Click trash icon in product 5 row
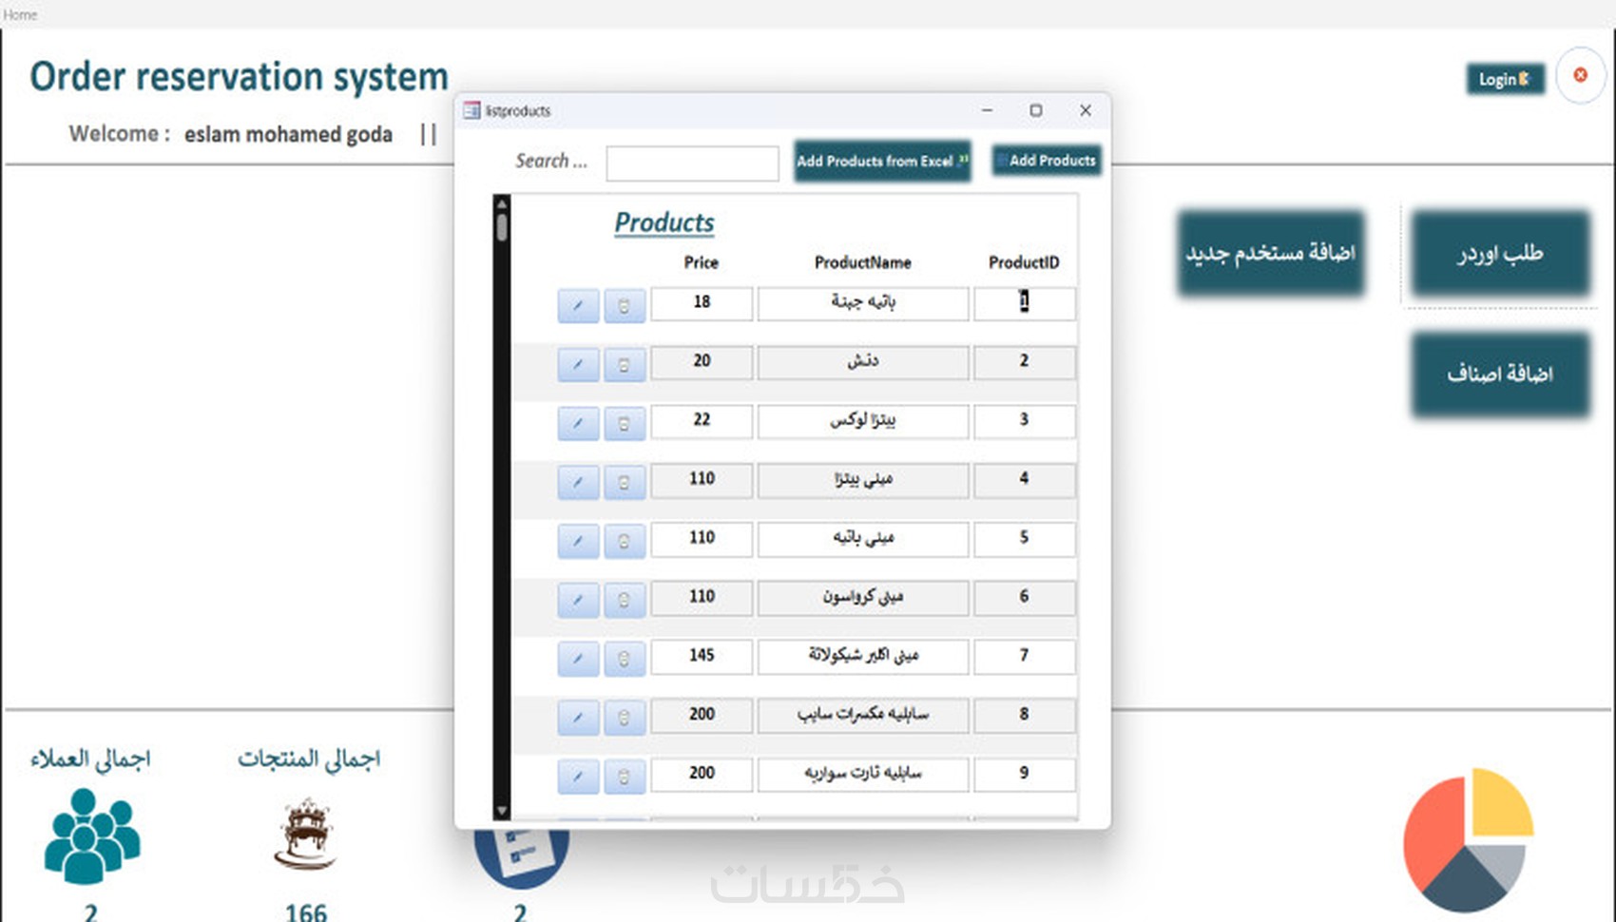Screen dimensions: 1616x922 coord(625,541)
